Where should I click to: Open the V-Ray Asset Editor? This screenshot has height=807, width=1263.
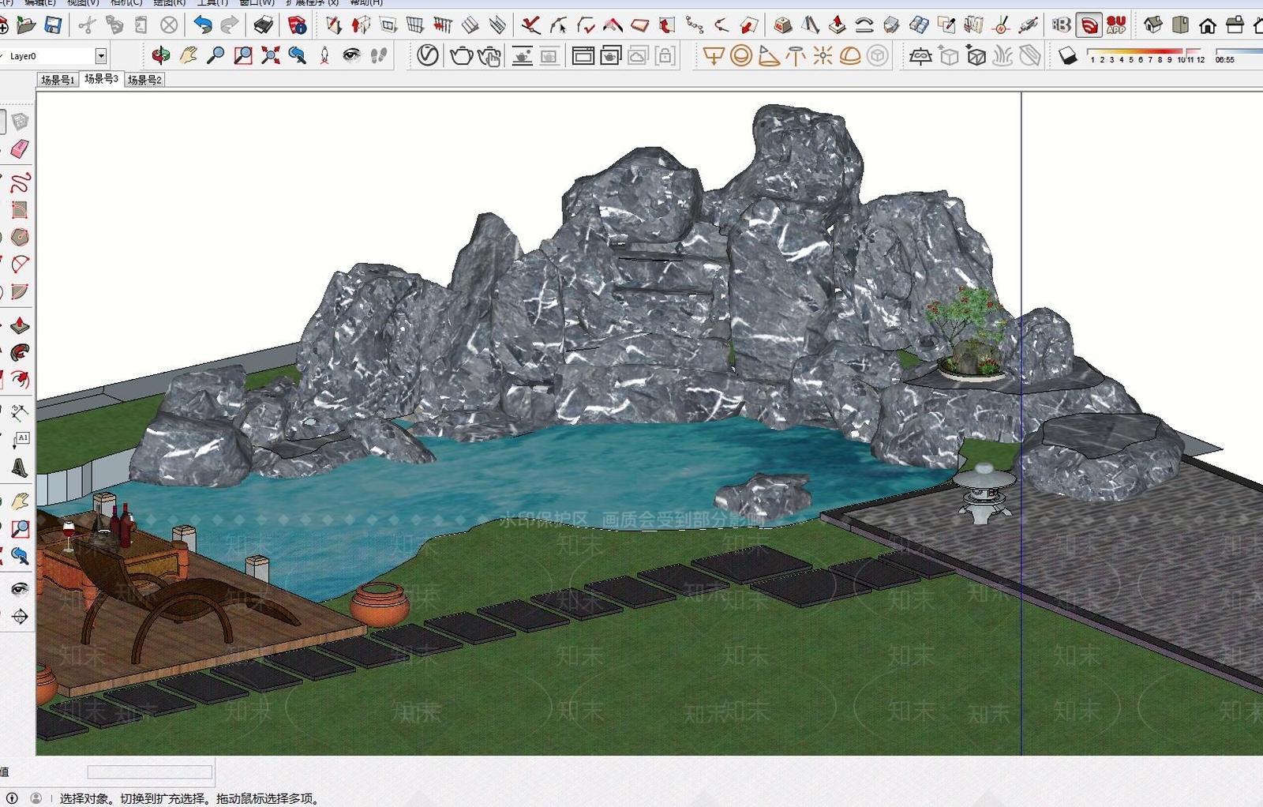coord(427,55)
